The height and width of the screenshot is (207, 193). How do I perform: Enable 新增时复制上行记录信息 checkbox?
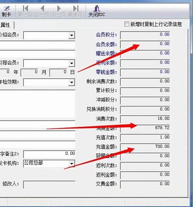coord(127,24)
